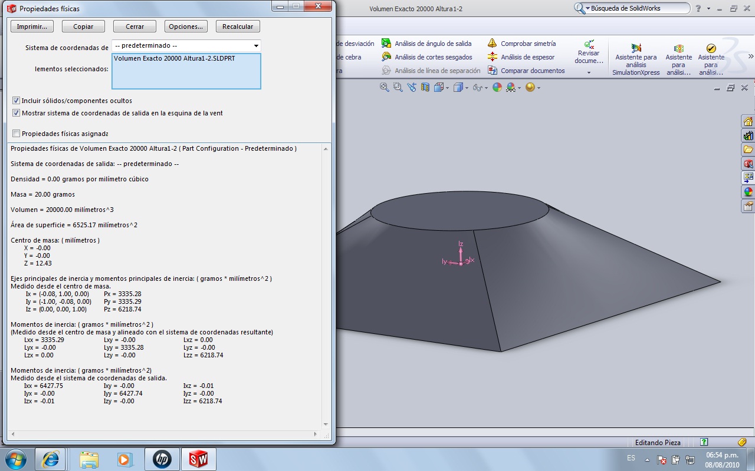
Task: Click the Recalcular button
Action: pyautogui.click(x=238, y=26)
